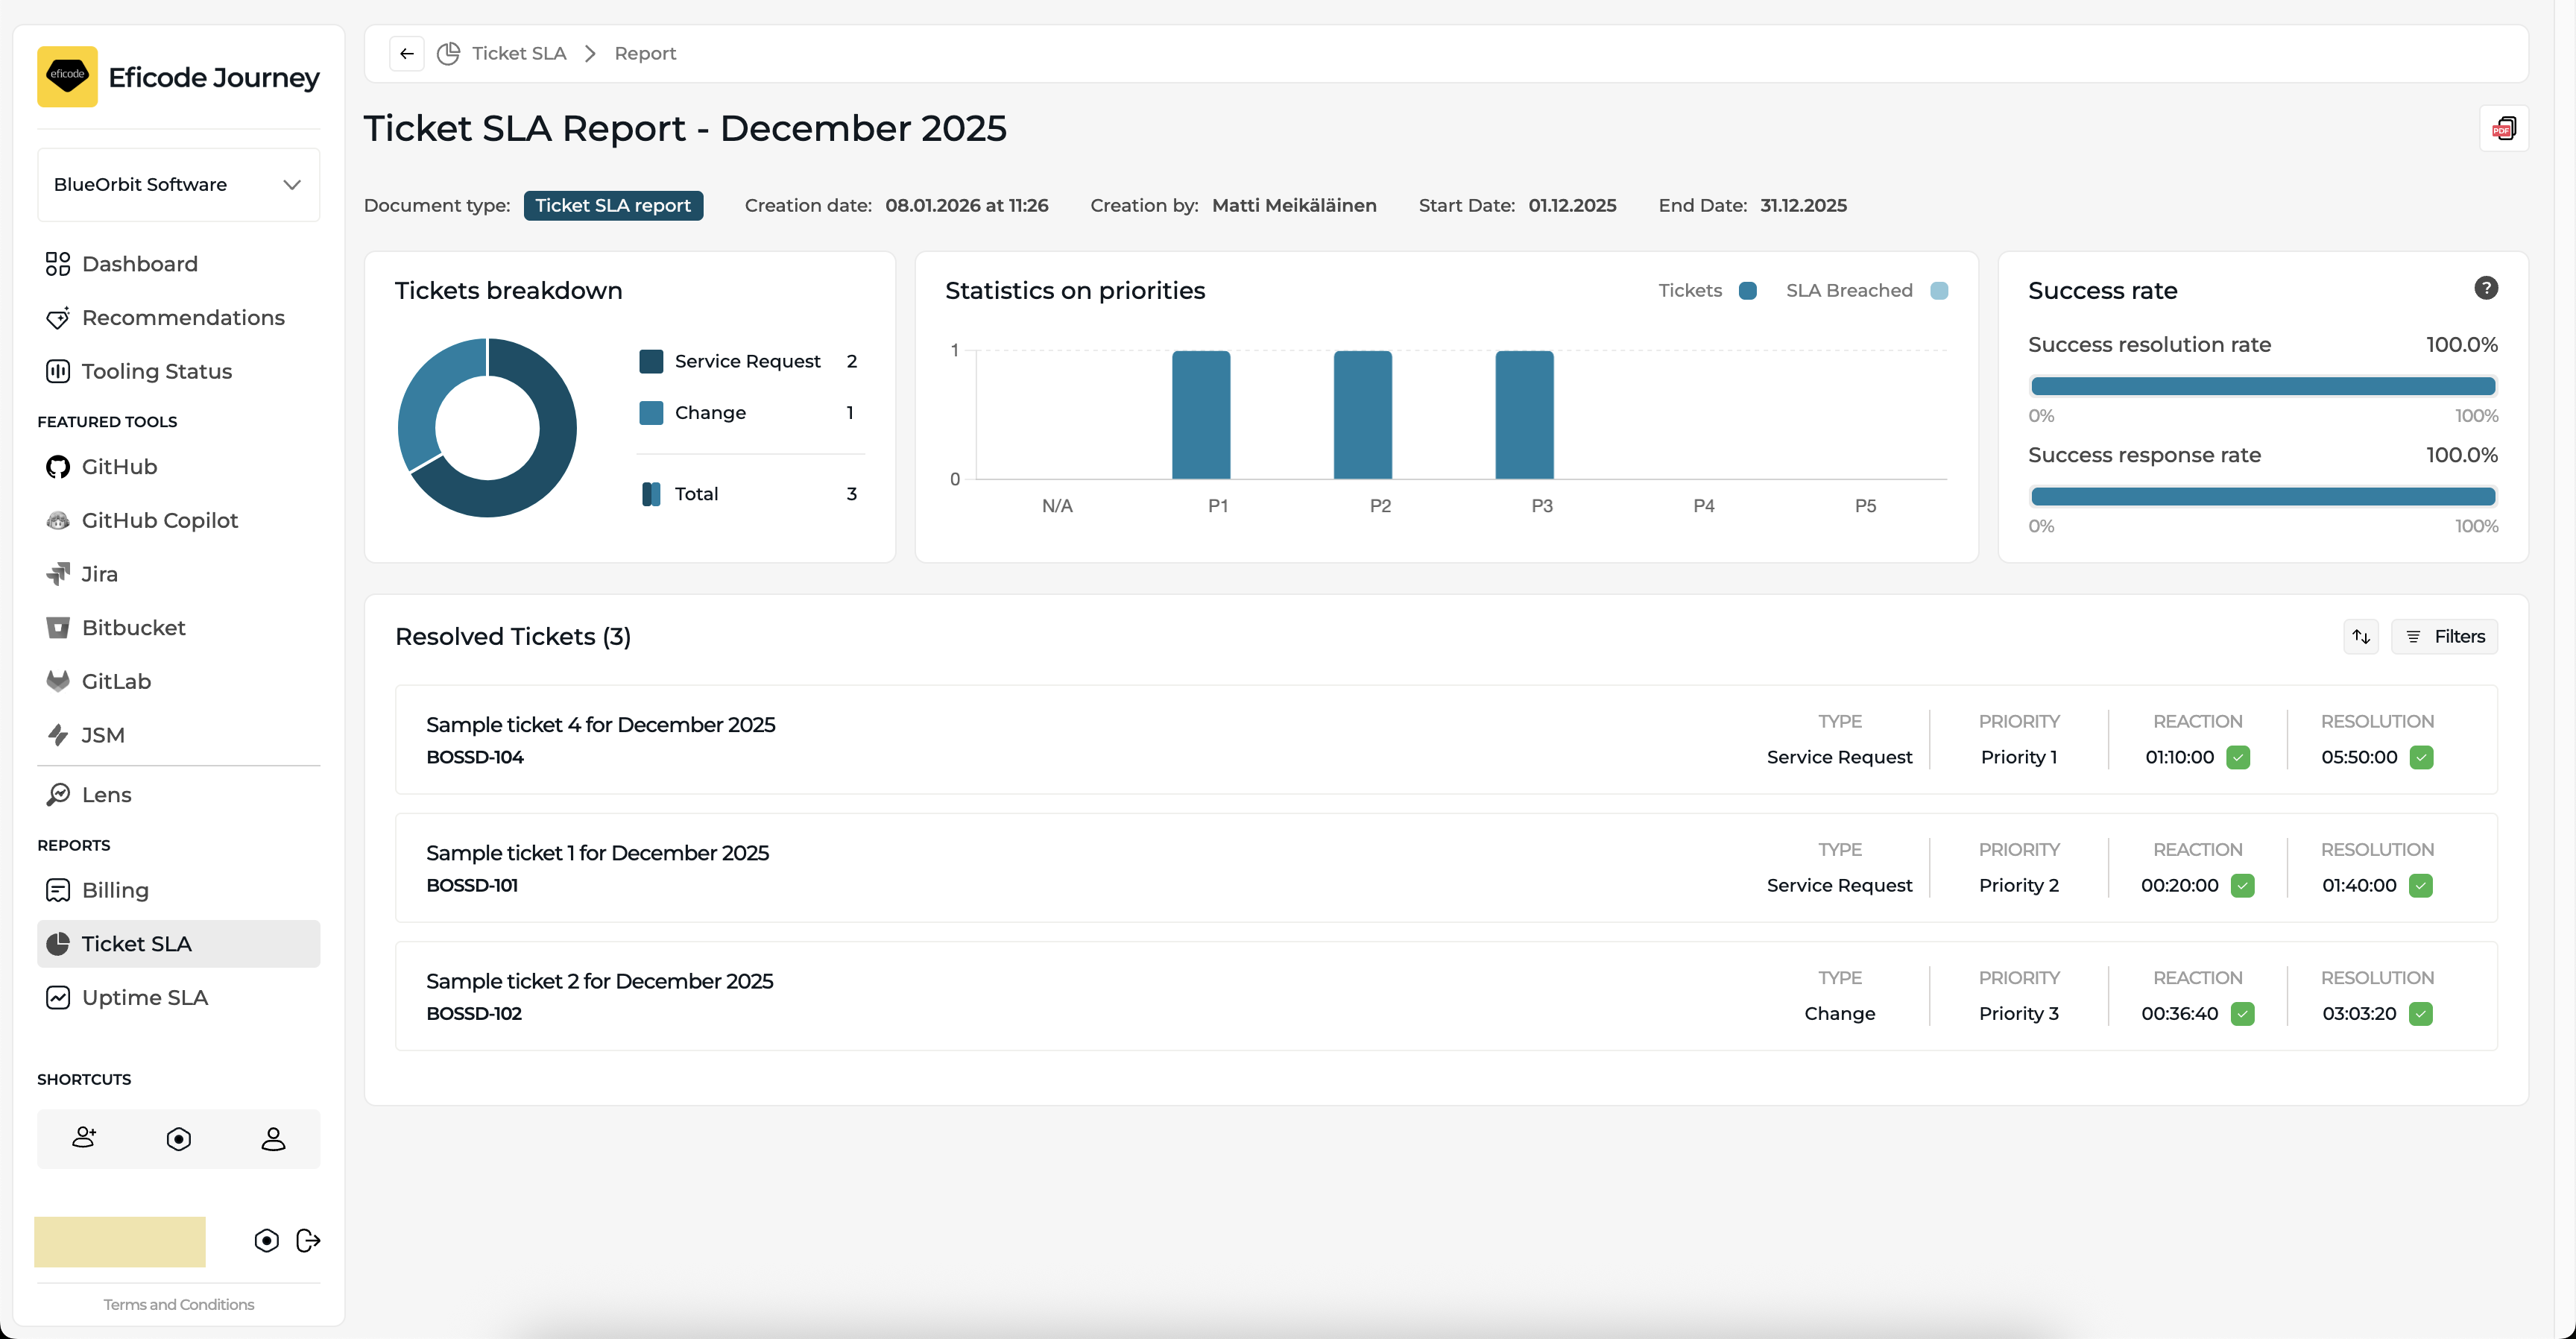Click Ticket SLA breadcrumb link
Image resolution: width=2576 pixels, height=1339 pixels.
point(518,53)
